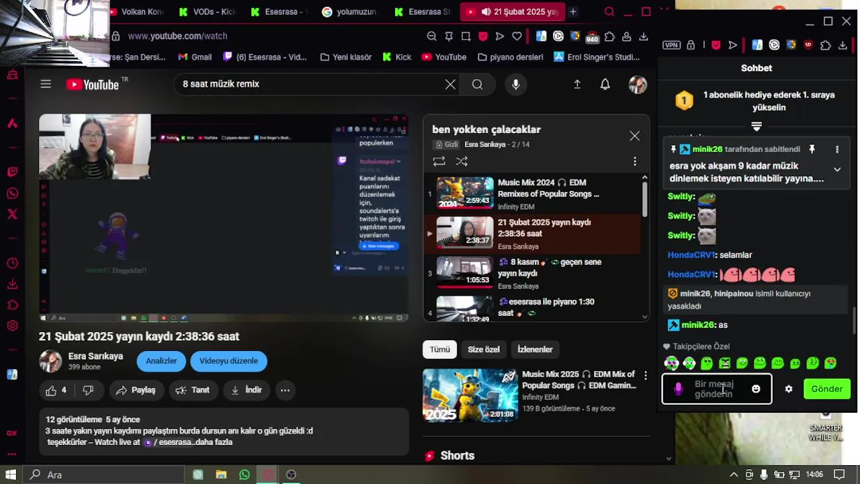This screenshot has height=484, width=860.
Task: Open the Gmail bookmark
Action: tap(195, 57)
